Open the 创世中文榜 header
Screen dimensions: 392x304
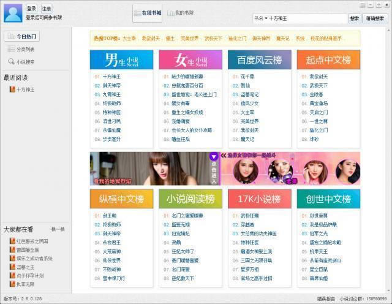click(x=328, y=199)
